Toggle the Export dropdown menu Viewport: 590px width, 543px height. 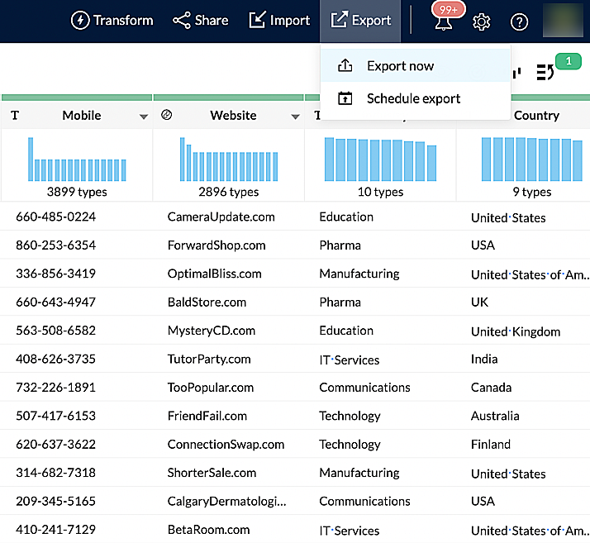tap(360, 21)
